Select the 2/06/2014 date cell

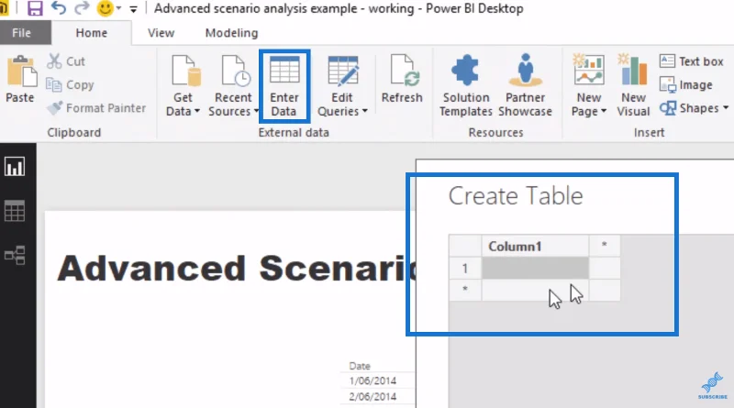[x=373, y=397]
